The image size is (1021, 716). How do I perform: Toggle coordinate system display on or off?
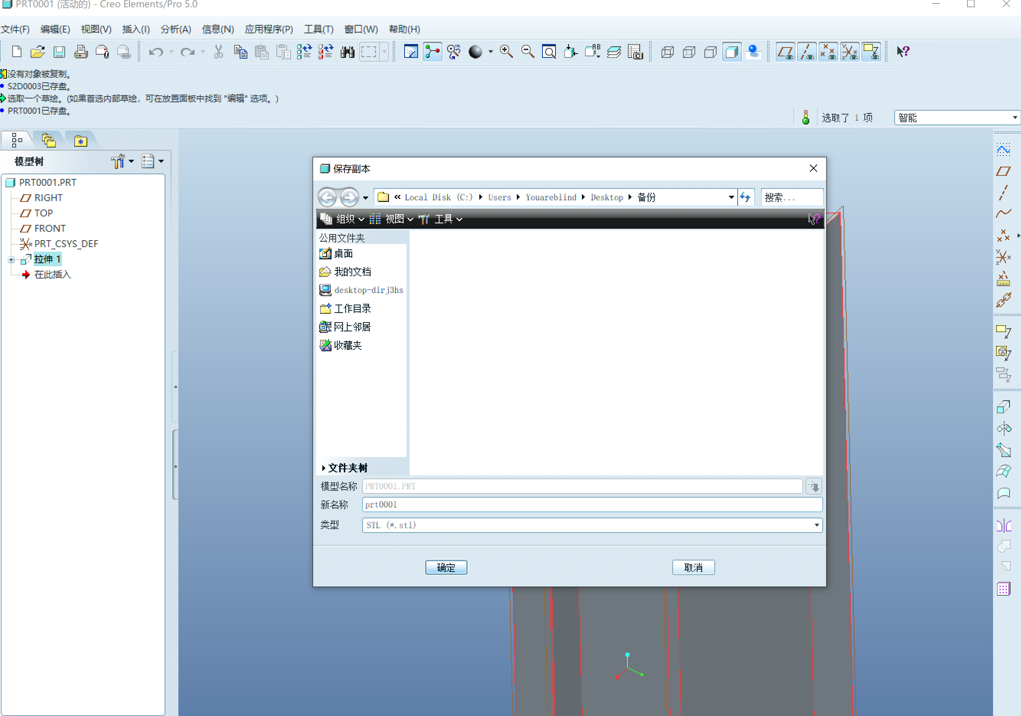pyautogui.click(x=850, y=52)
